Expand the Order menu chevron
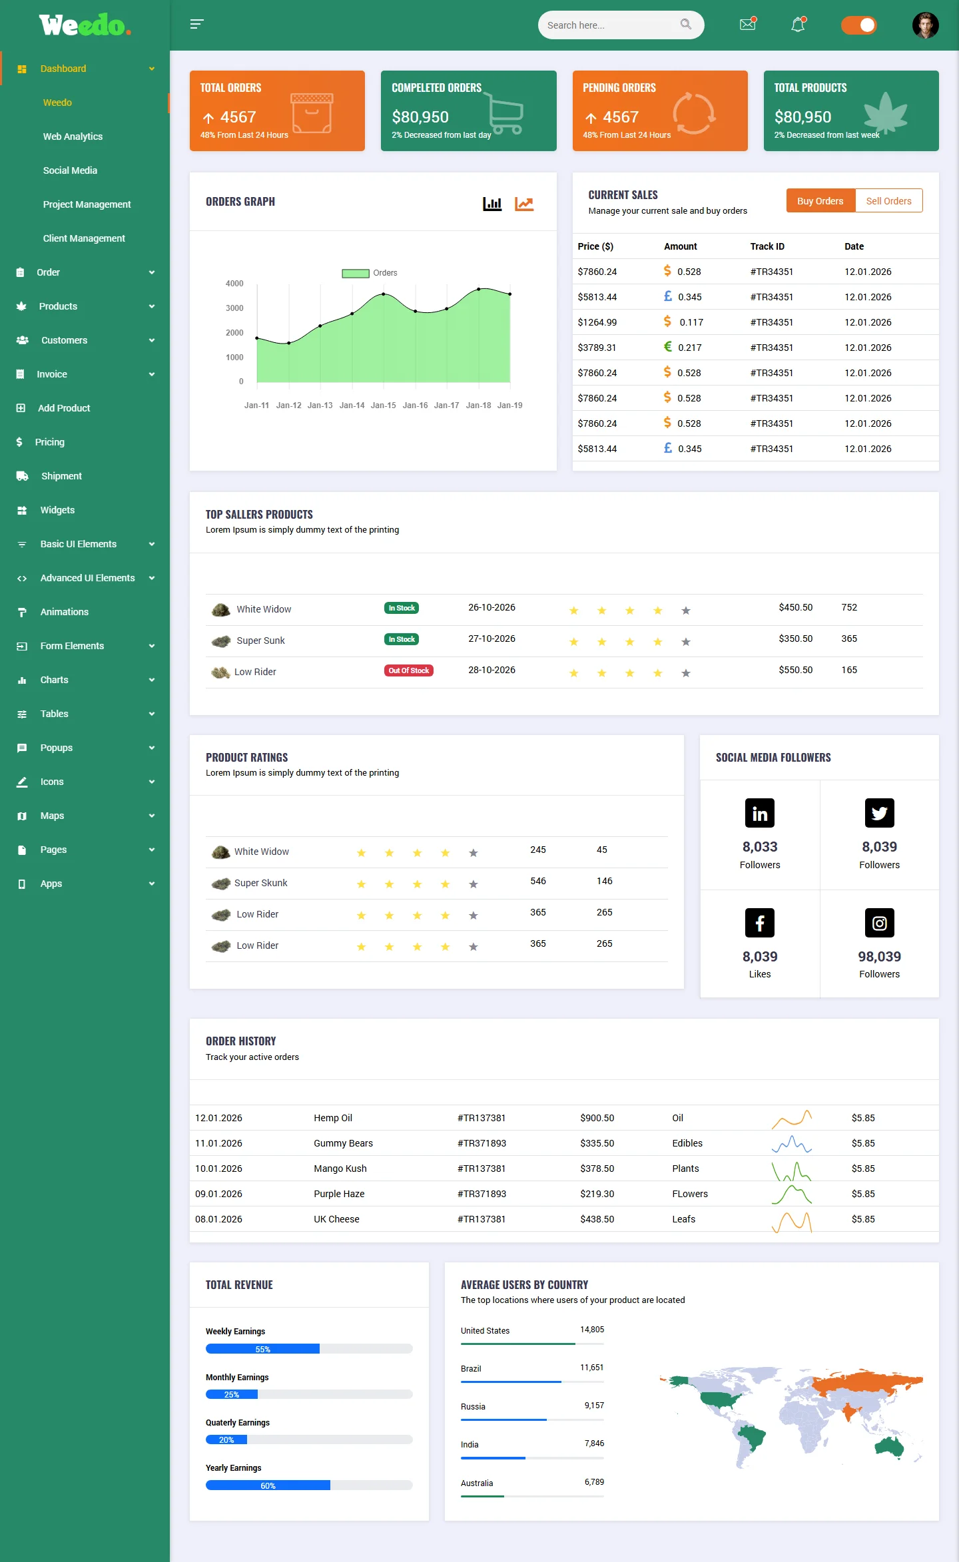This screenshot has width=959, height=1562. pyautogui.click(x=152, y=272)
